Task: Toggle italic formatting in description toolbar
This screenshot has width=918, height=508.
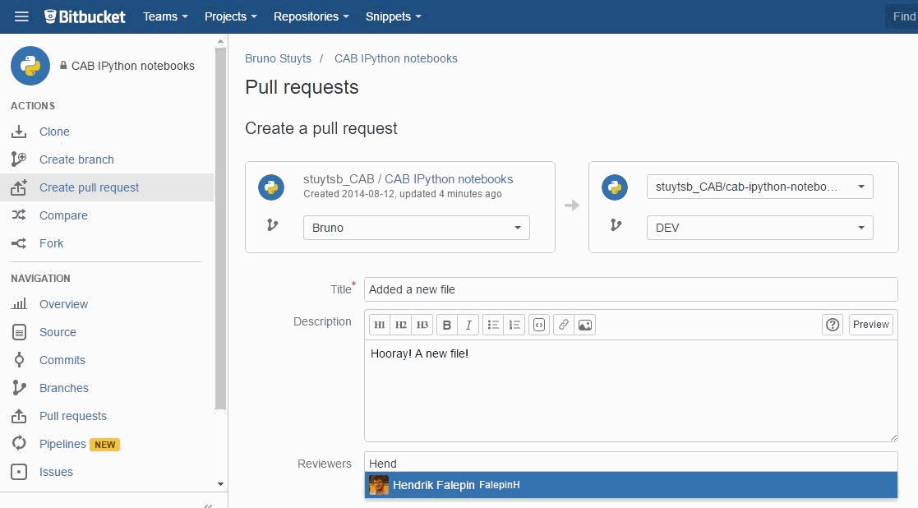Action: (x=468, y=325)
